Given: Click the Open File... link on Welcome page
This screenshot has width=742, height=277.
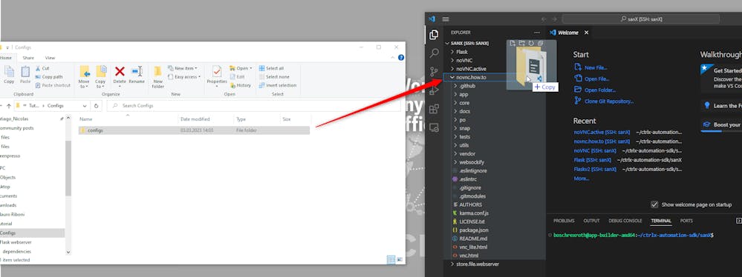Looking at the screenshot, I should [591, 79].
